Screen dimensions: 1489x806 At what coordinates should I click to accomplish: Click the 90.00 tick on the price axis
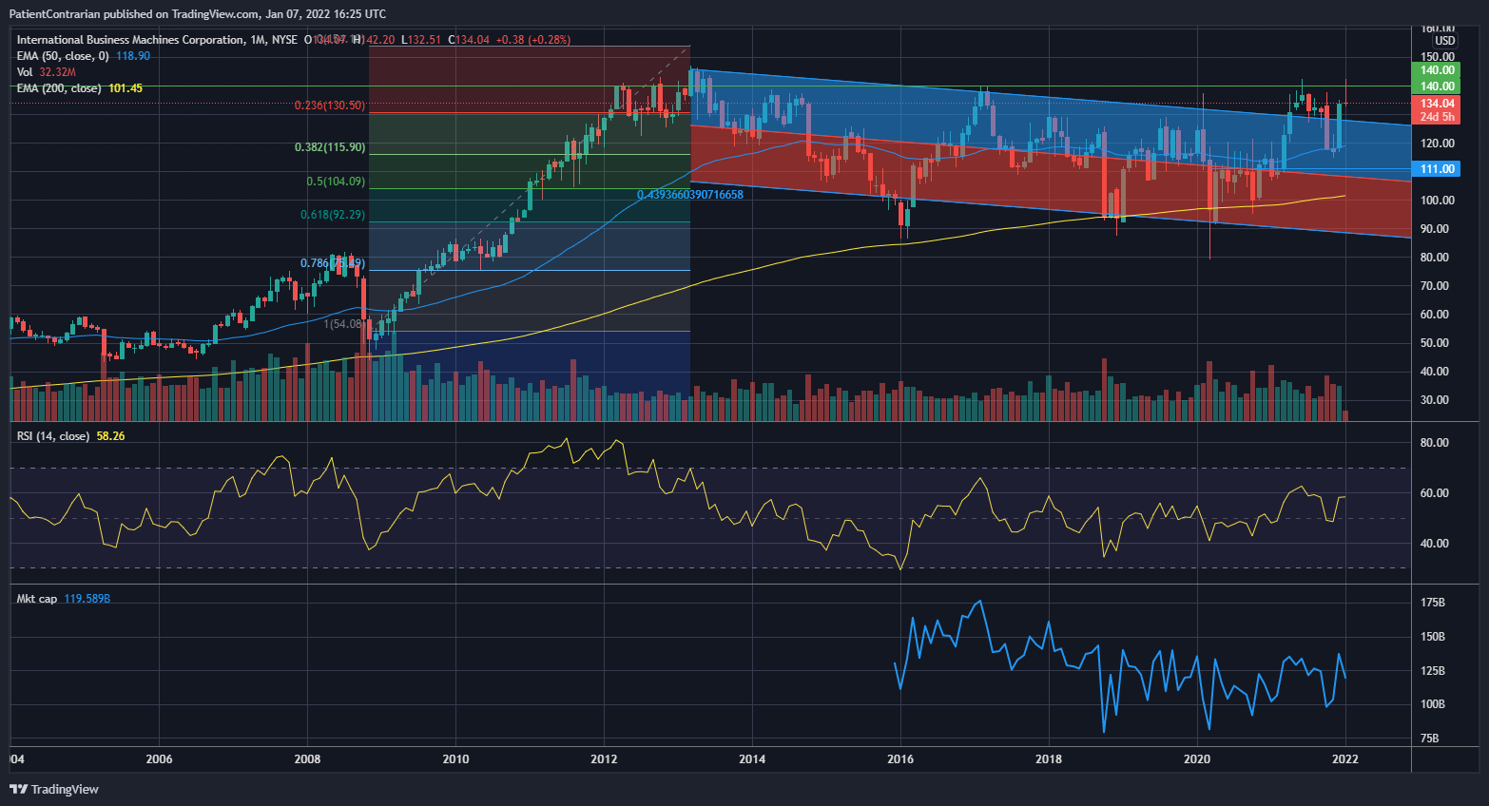point(1435,229)
